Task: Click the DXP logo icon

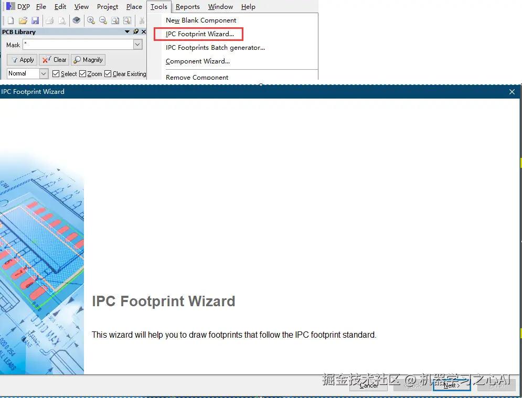Action: (x=10, y=6)
